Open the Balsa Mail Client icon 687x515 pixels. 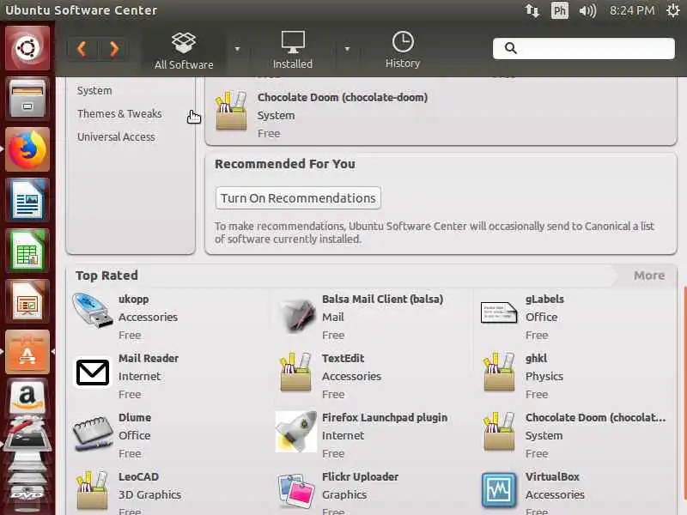coord(296,314)
